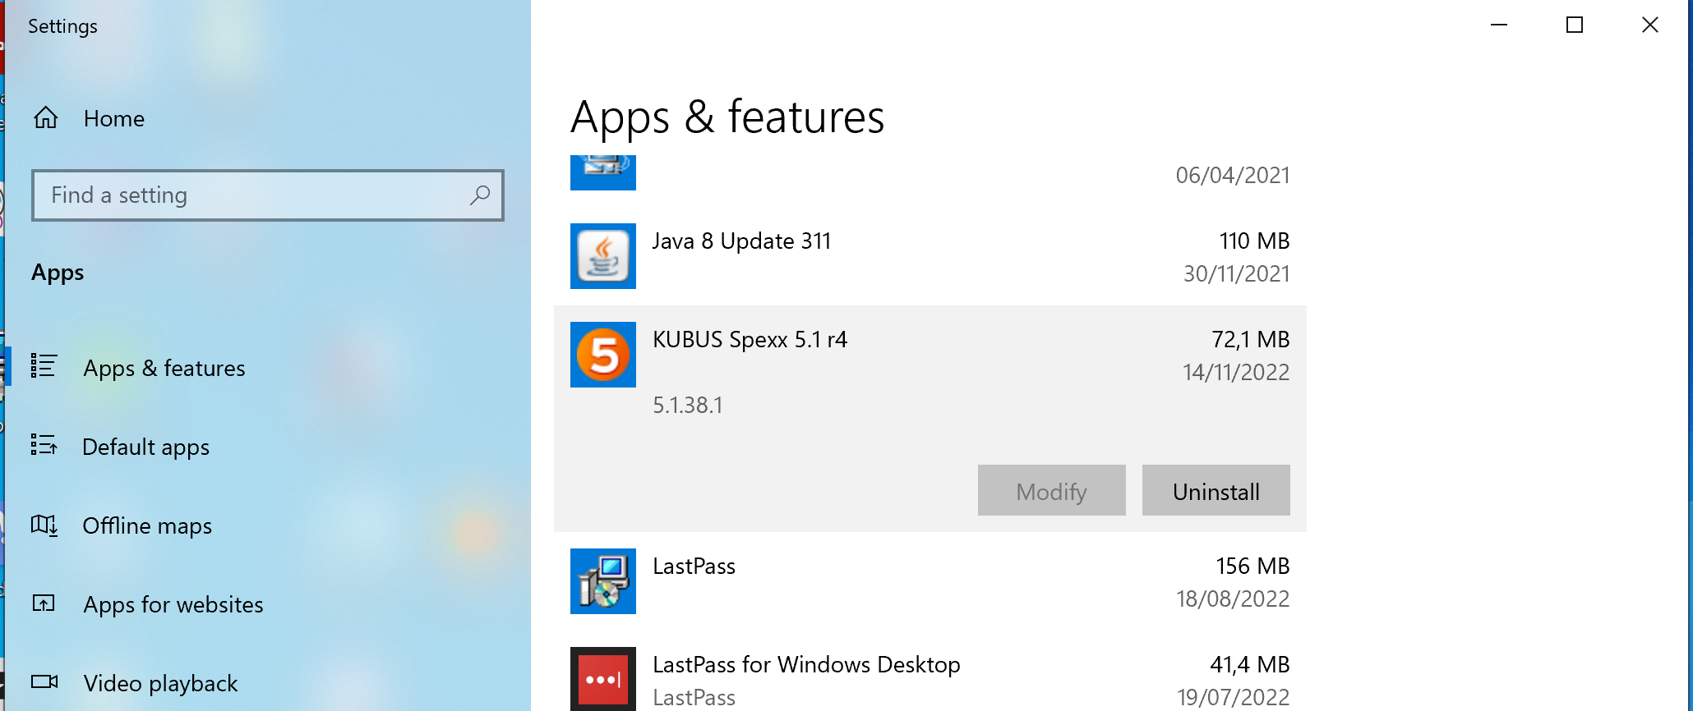Click the KUBUS Spexx orange 5 icon
This screenshot has width=1693, height=711.
[x=603, y=355]
